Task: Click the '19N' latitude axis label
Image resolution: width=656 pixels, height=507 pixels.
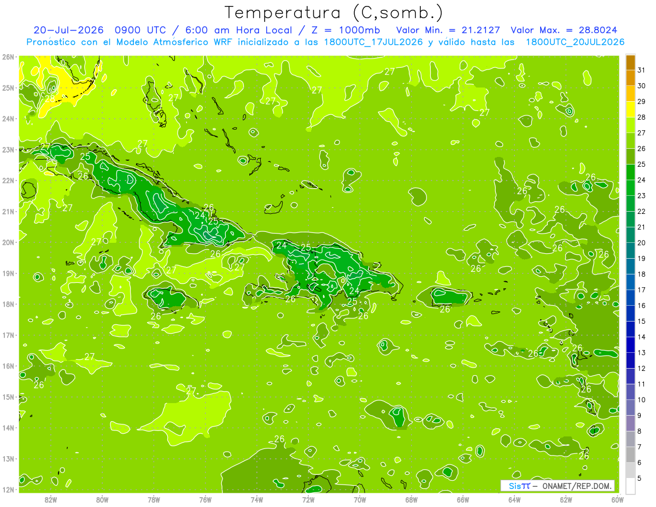Action: 8,273
